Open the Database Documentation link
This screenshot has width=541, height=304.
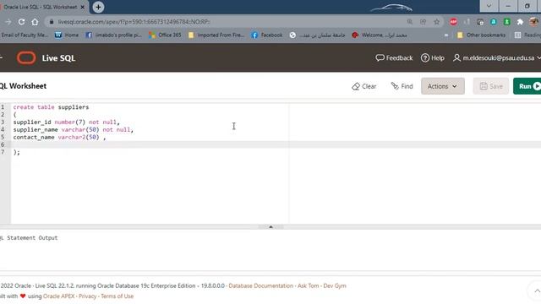[x=261, y=285]
